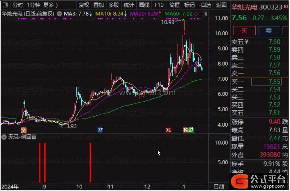Switch to the 分时 view
This screenshot has width=290, height=191.
18,5
